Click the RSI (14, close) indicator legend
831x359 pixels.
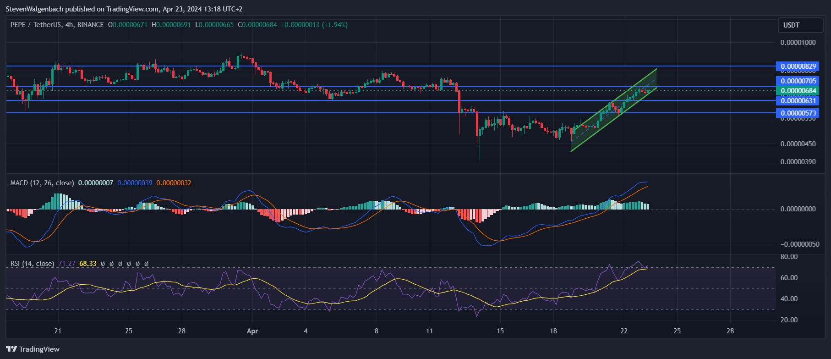32,264
